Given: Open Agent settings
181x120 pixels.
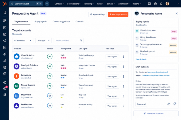Looking at the screenshot, I should point(97,14).
